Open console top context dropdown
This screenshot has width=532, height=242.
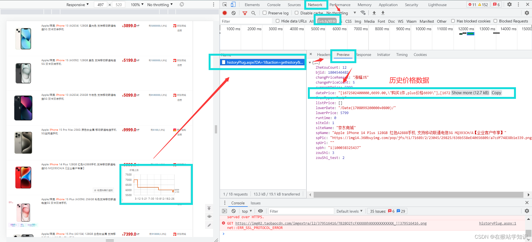coord(247,211)
